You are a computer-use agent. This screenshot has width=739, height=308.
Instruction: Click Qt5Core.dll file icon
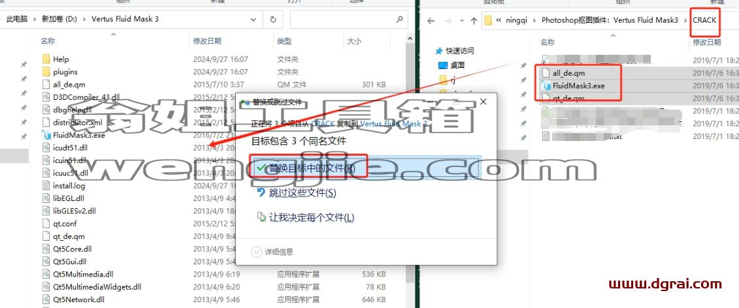point(46,249)
